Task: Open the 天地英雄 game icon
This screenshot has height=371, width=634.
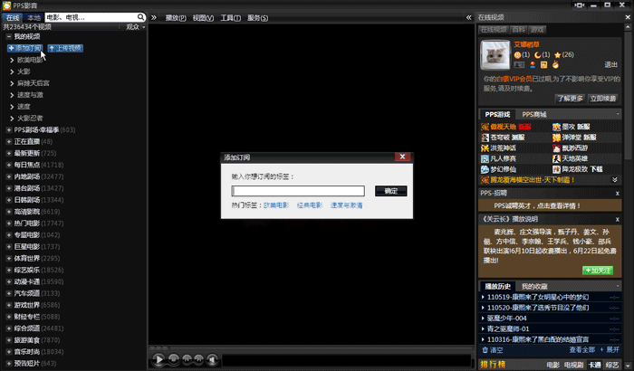Action: coord(556,158)
